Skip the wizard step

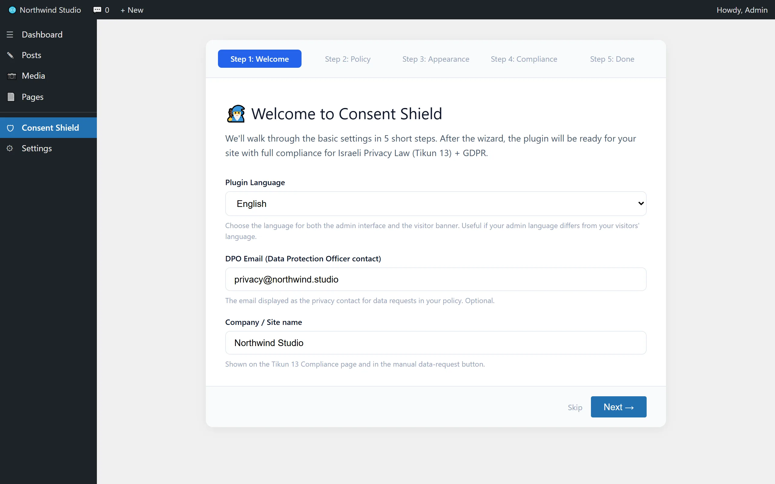point(575,407)
